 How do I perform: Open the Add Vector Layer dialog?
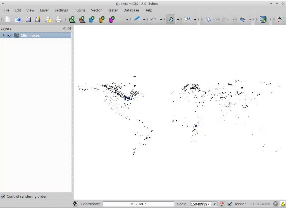tap(72, 19)
